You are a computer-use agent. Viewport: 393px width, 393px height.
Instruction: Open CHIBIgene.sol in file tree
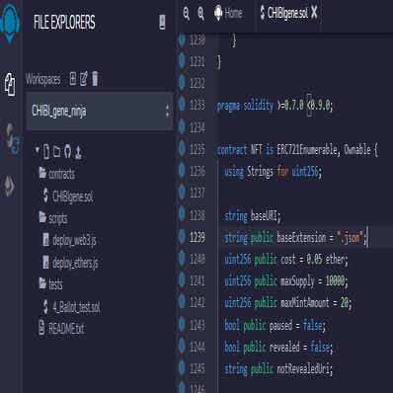click(x=68, y=196)
